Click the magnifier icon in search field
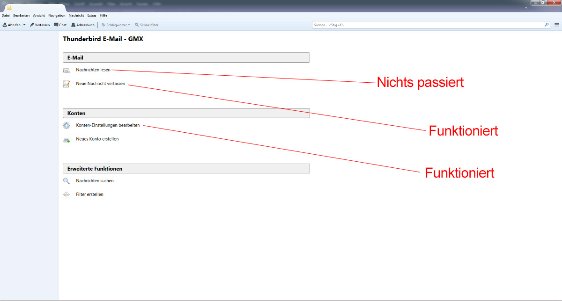 coord(547,25)
